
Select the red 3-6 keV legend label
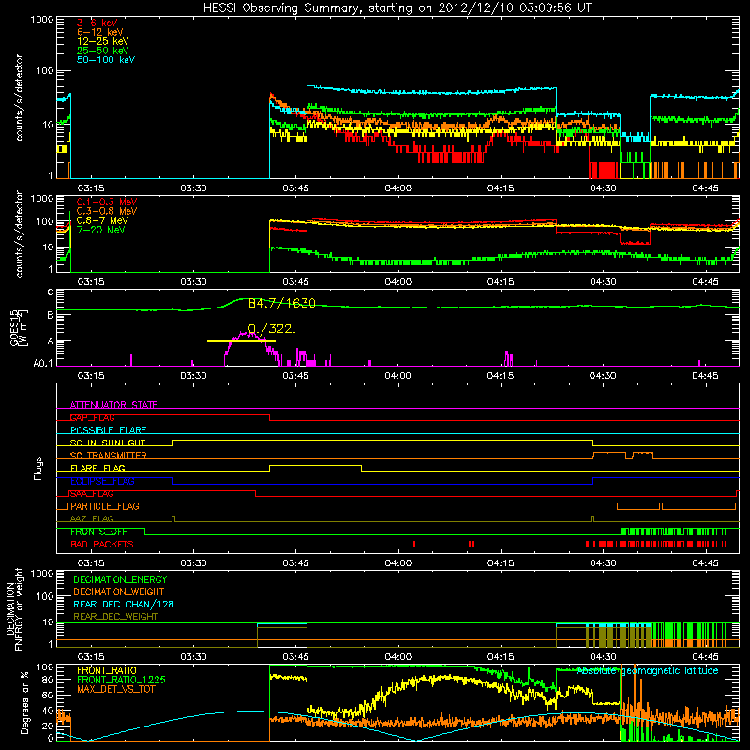tap(97, 22)
